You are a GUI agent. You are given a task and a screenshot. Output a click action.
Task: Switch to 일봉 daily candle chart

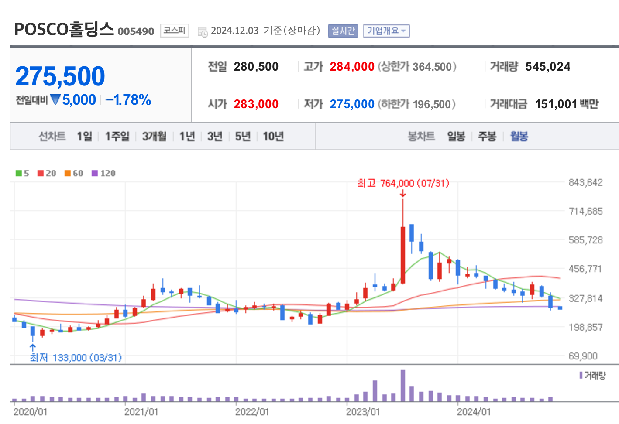456,137
